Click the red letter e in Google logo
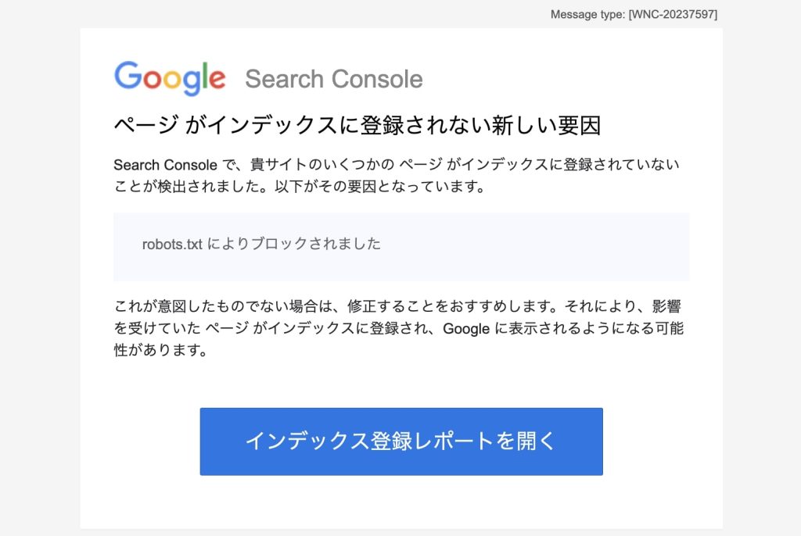 click(217, 80)
